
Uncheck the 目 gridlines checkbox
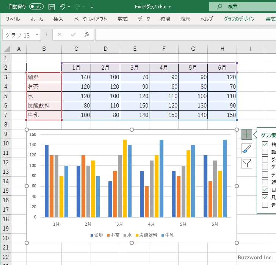click(x=265, y=190)
